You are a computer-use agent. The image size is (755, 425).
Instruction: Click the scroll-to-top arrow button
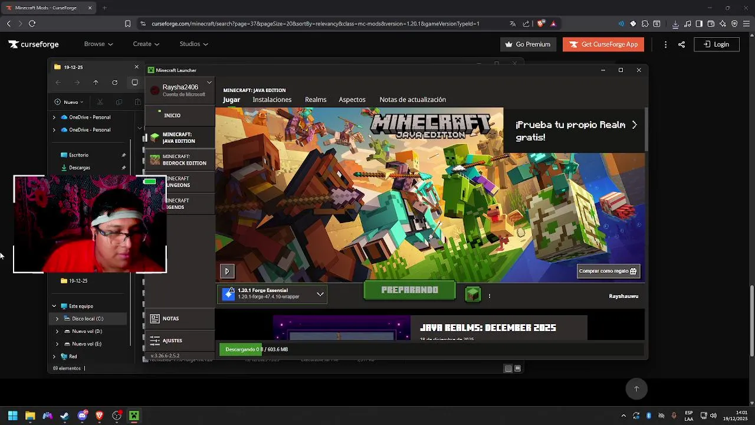[x=636, y=388]
